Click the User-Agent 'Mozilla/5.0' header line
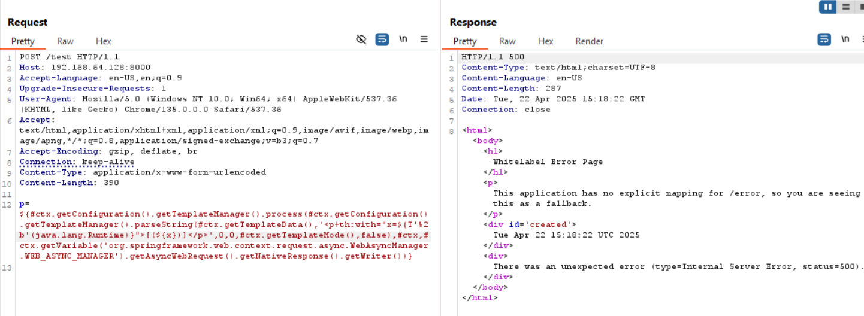Viewport: 864px width, 316px height. pyautogui.click(x=208, y=99)
